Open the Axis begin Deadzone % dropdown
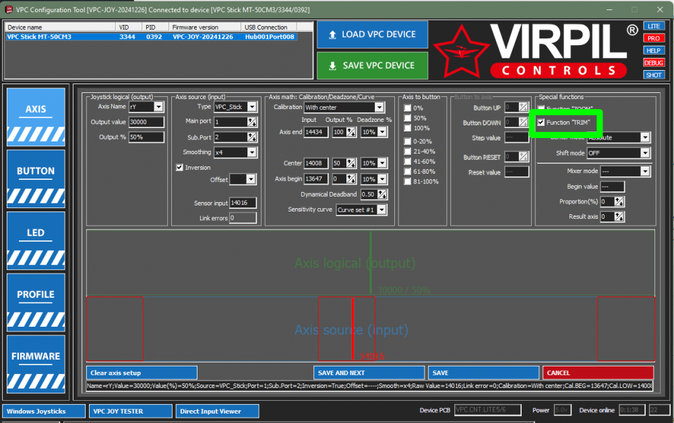Screen dimensions: 674x423 [x=382, y=179]
